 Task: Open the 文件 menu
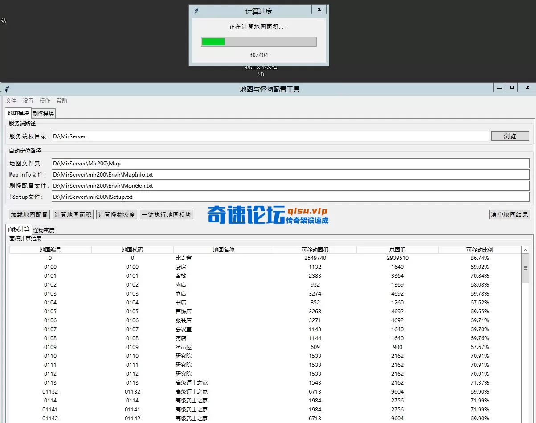[11, 100]
